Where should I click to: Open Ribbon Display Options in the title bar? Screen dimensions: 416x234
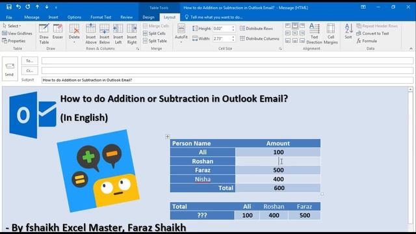(363, 7)
